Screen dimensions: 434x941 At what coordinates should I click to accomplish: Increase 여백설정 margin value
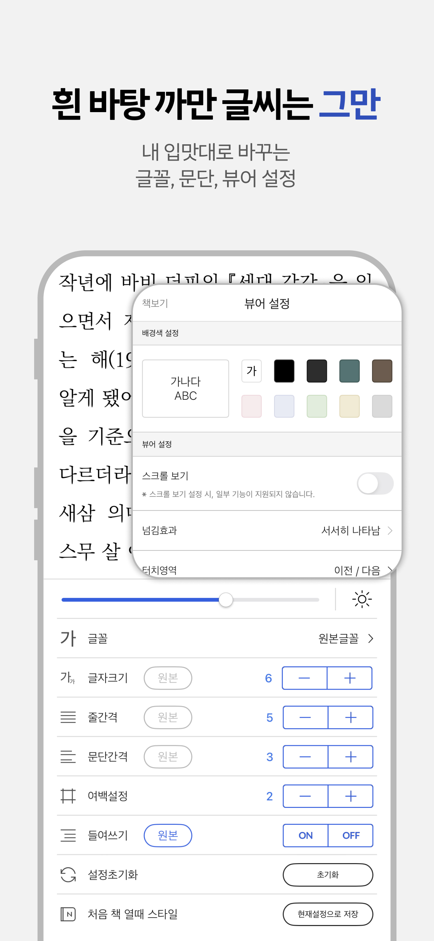(351, 796)
